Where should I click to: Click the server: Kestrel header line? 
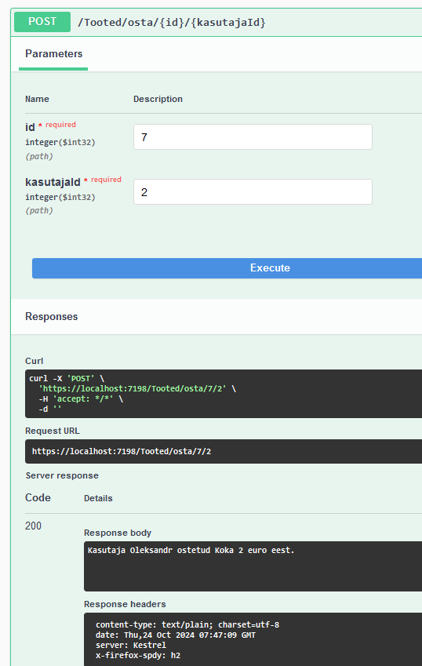131,645
